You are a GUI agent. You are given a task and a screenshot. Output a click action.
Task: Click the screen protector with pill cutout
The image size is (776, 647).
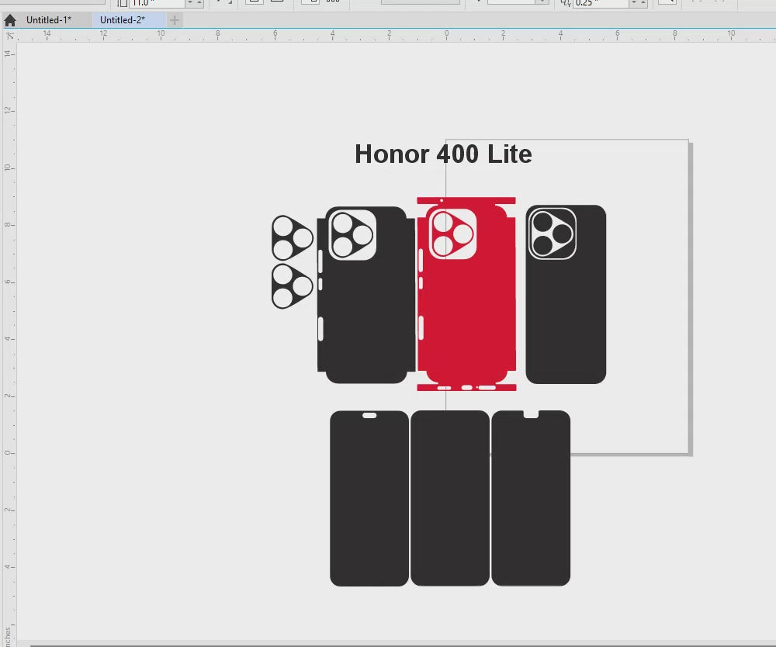pyautogui.click(x=369, y=498)
